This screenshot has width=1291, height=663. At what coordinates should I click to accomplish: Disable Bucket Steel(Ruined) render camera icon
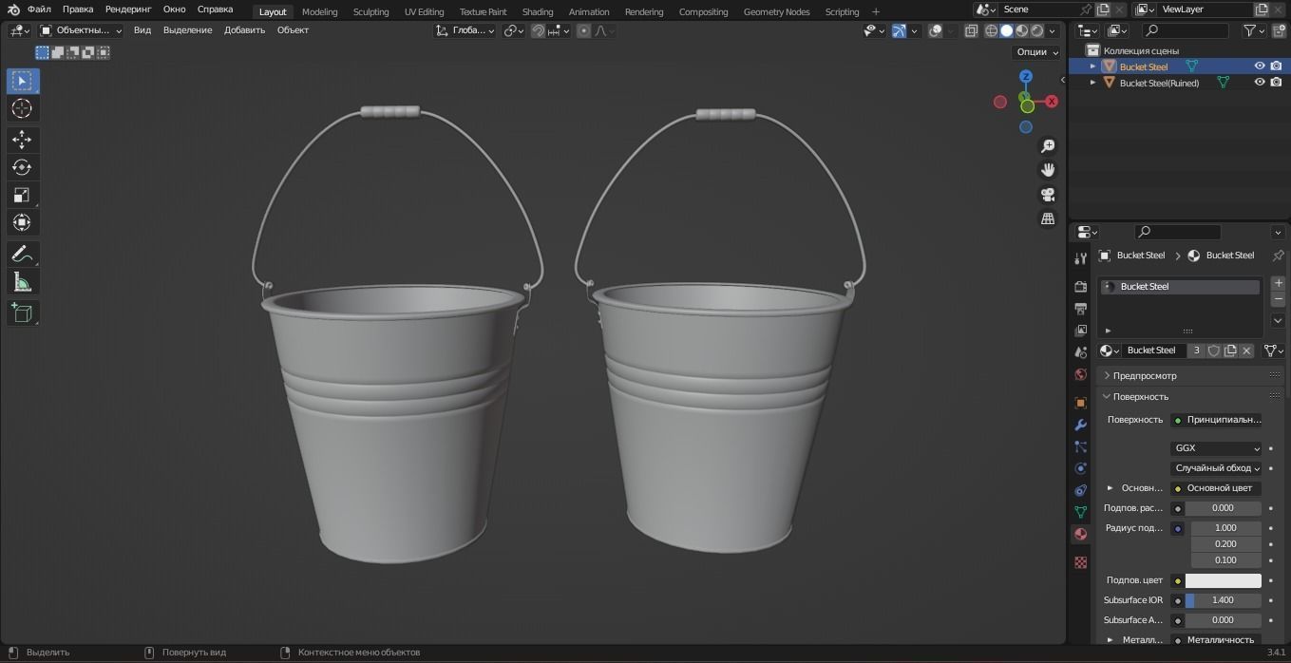coord(1276,83)
